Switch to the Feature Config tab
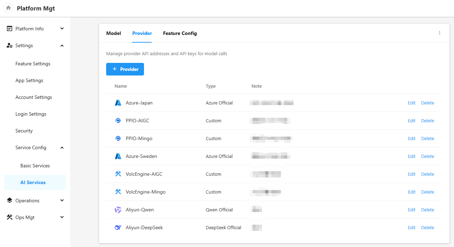The height and width of the screenshot is (247, 454). click(180, 34)
